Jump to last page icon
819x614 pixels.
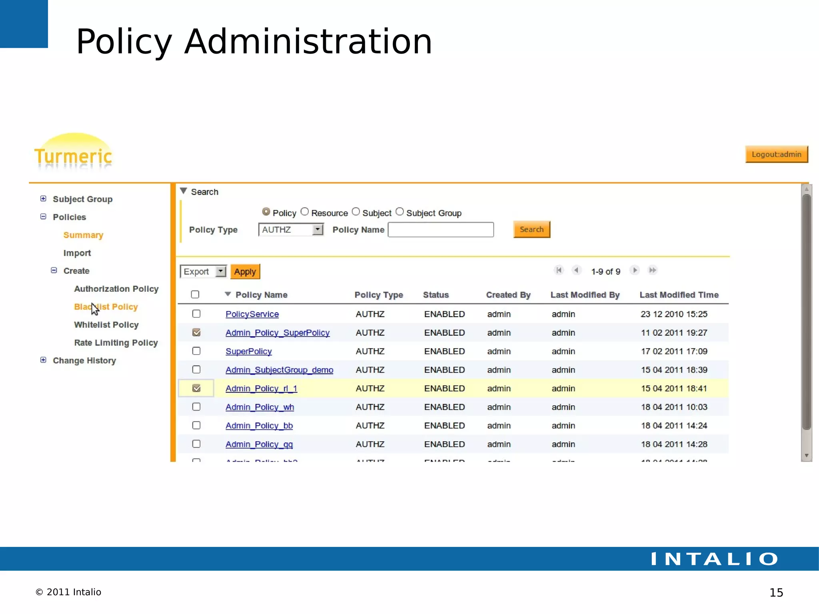click(x=652, y=270)
